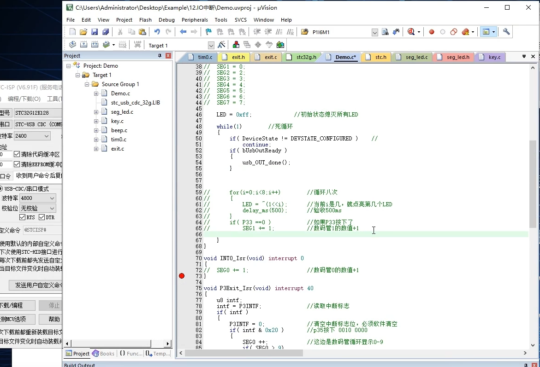
Task: Click the Open file folder icon
Action: [83, 32]
